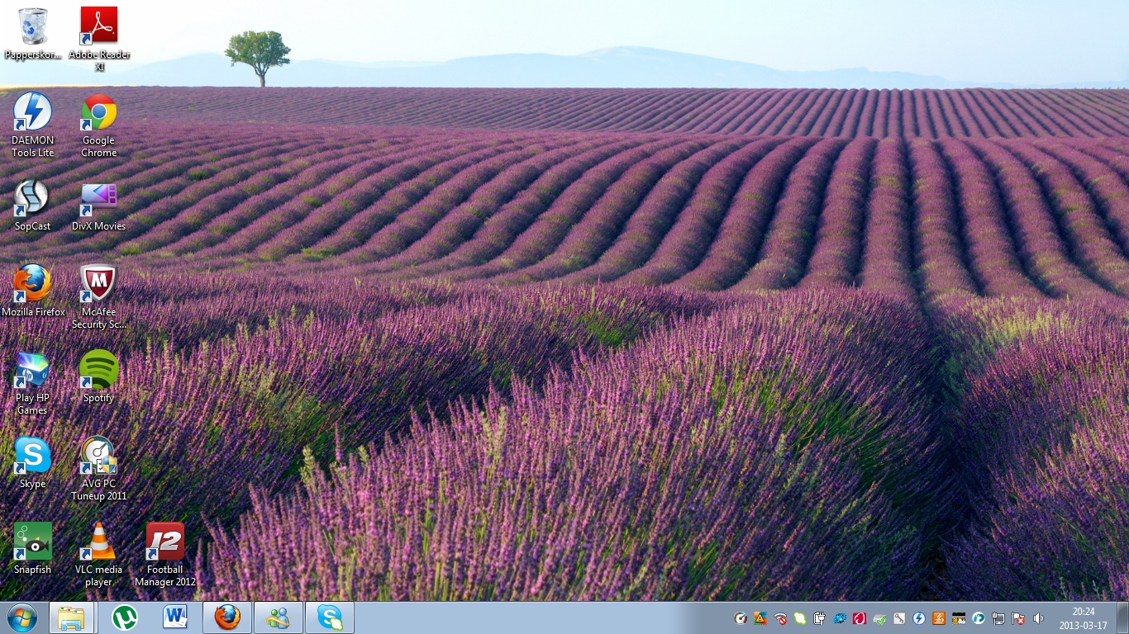Switch to Microsoft Word in taskbar
Image resolution: width=1129 pixels, height=634 pixels.
coord(175,617)
